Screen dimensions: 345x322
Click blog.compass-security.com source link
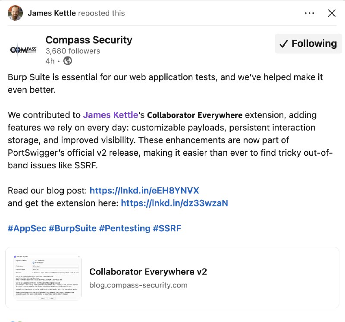138,285
